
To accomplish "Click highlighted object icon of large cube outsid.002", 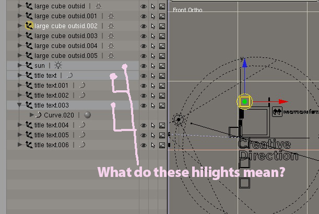I will (29, 26).
